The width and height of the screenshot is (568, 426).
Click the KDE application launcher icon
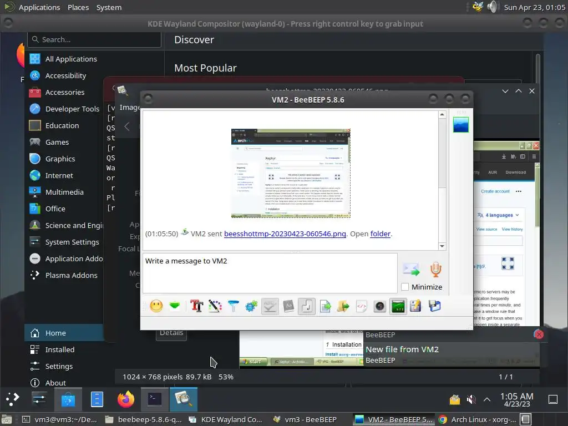coord(12,399)
